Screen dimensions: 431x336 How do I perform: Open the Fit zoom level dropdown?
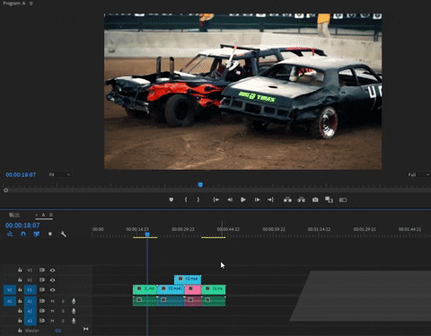tap(60, 174)
